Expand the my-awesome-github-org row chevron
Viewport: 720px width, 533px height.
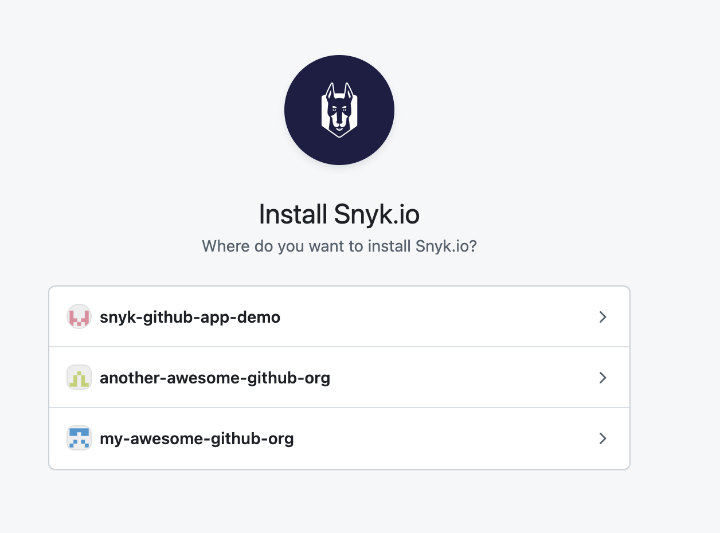click(x=602, y=438)
